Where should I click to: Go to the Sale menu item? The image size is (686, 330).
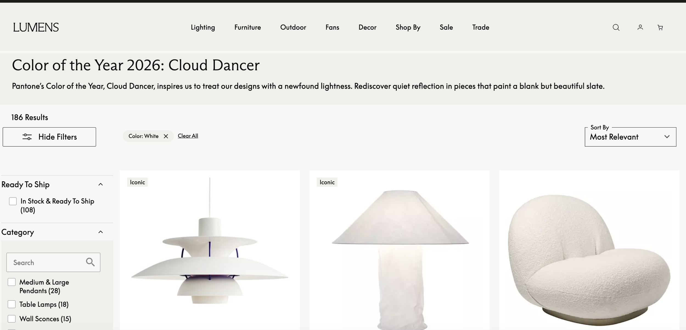[x=446, y=27]
